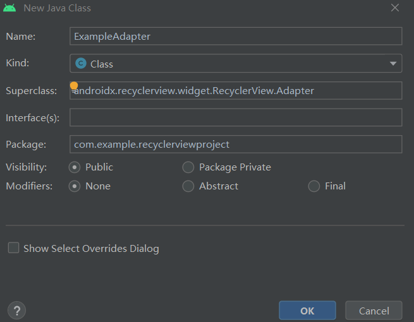Click the Android logo icon in title bar
414x322 pixels.
9,8
